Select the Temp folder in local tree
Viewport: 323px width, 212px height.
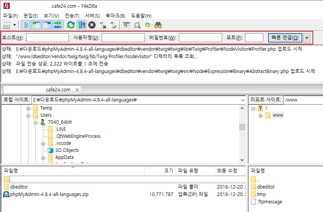pos(46,108)
